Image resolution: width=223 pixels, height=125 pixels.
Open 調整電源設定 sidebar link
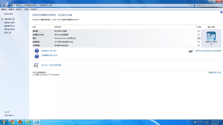point(9,26)
